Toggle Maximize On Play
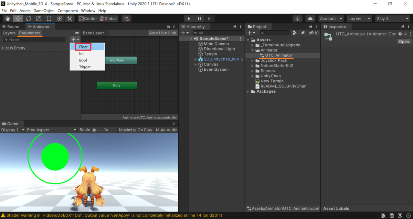The height and width of the screenshot is (219, 413). 136,130
